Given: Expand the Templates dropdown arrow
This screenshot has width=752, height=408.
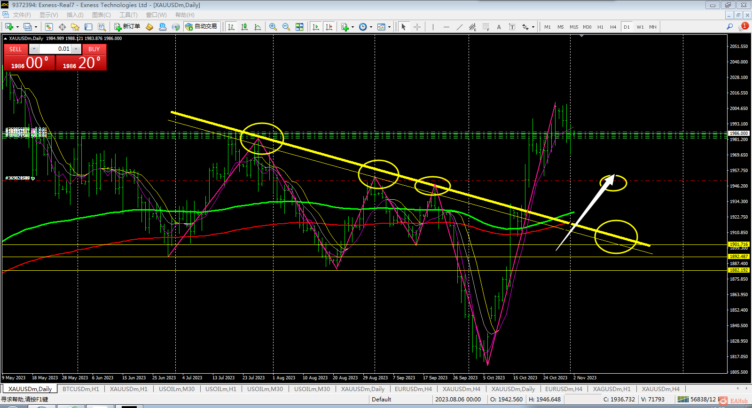Looking at the screenshot, I should (389, 27).
